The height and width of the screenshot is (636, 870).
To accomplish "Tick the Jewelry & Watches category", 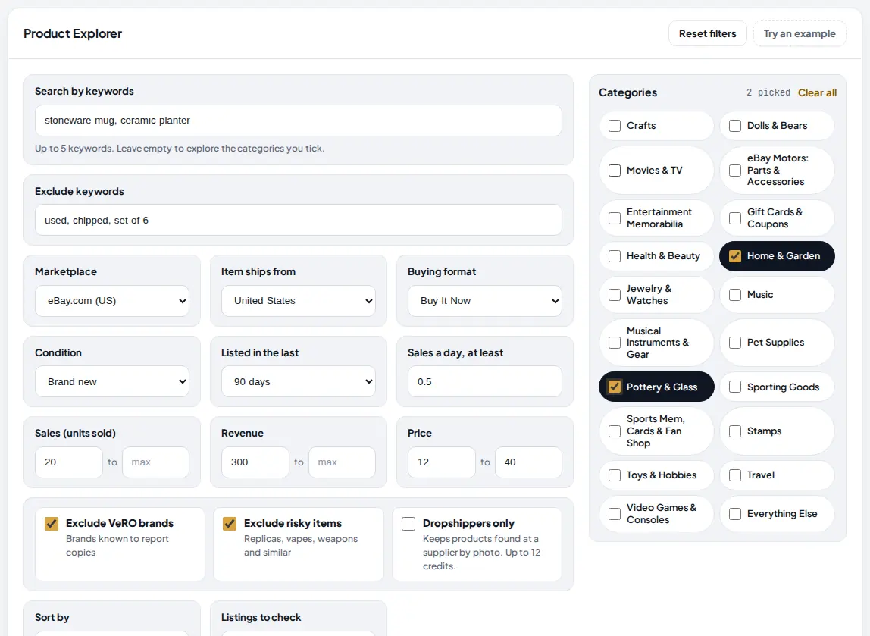I will [615, 295].
